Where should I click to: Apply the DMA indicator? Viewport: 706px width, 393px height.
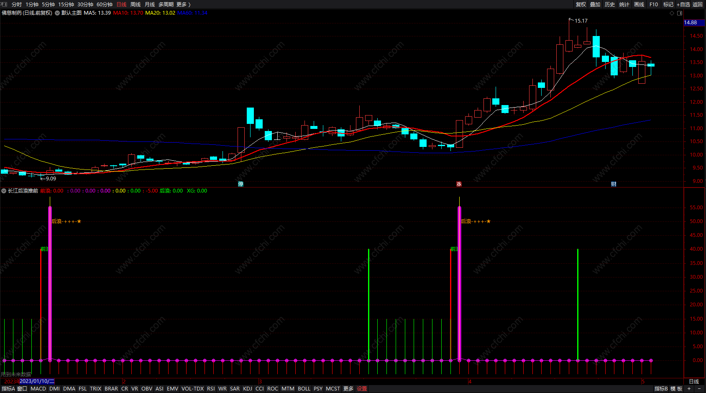69,389
